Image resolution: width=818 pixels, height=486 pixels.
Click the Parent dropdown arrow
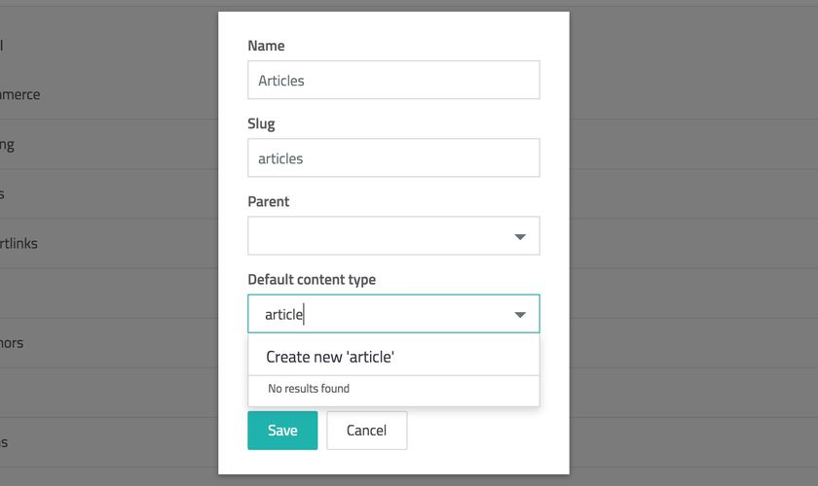pos(520,237)
